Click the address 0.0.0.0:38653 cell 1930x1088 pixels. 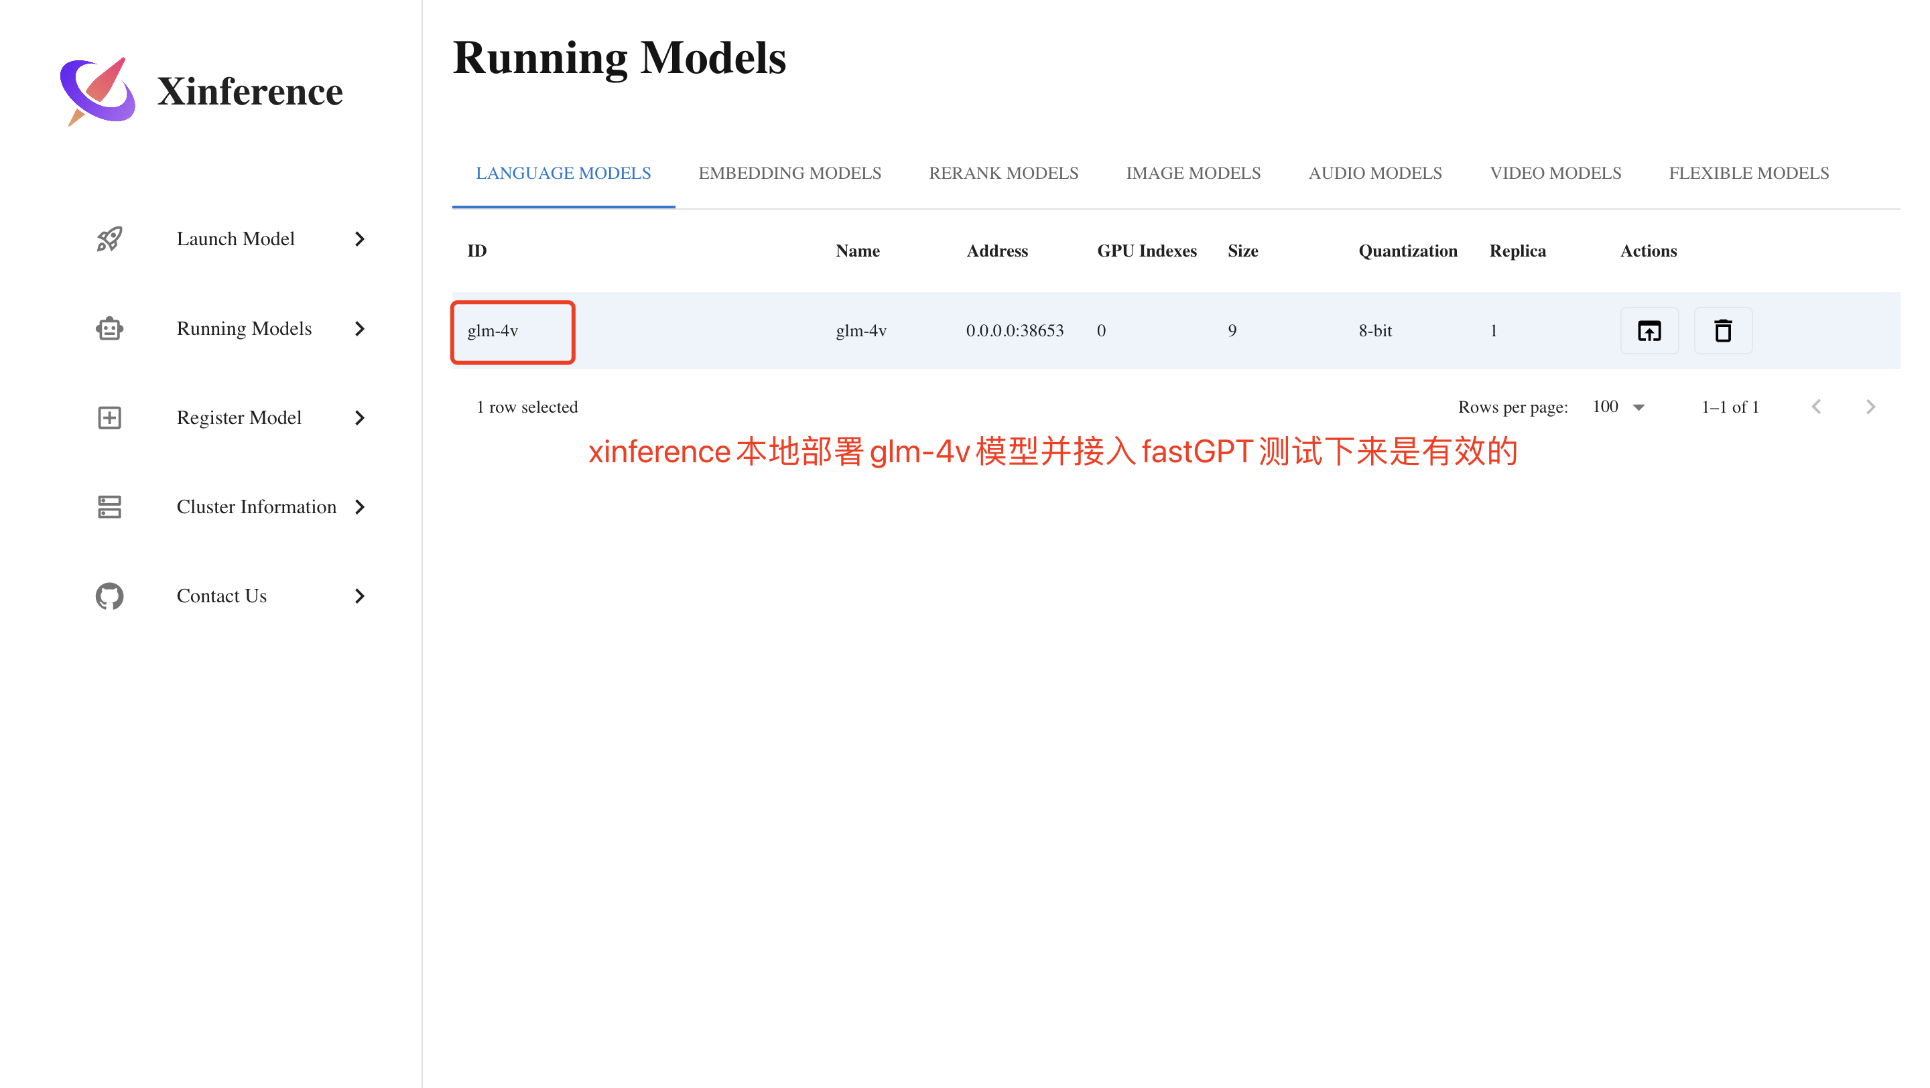[x=1015, y=330]
